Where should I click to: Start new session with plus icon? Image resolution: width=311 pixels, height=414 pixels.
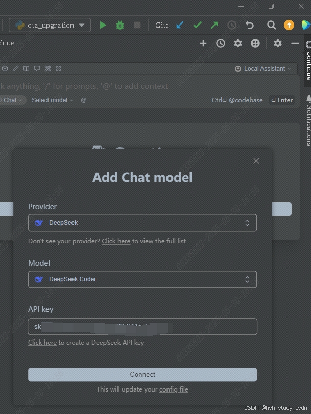203,43
